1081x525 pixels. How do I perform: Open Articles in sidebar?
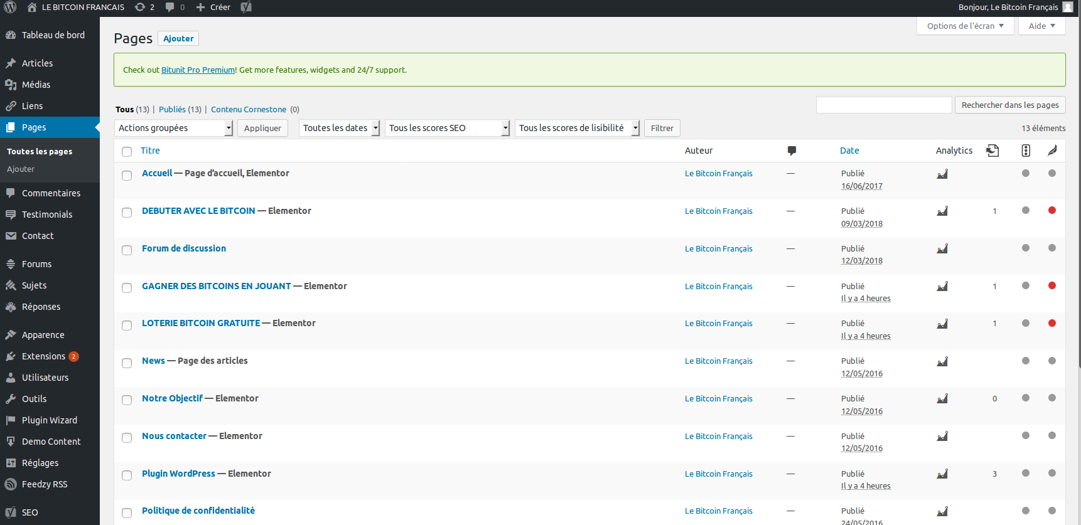point(50,63)
